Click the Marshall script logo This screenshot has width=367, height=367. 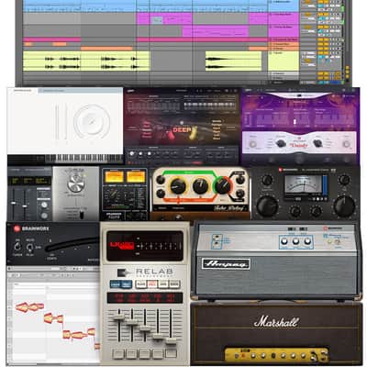(276, 322)
